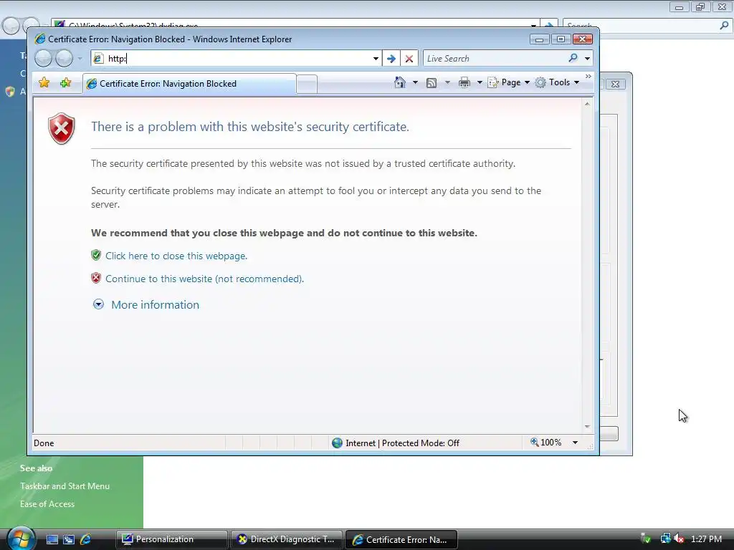Open the Home button dropdown arrow
This screenshot has width=734, height=550.
click(x=415, y=83)
